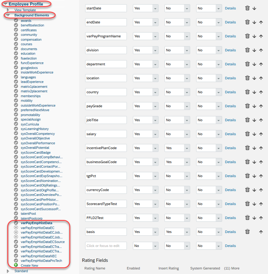Screen dimensions: 268x274
Task: Open Details for basis
Action: pos(230,232)
